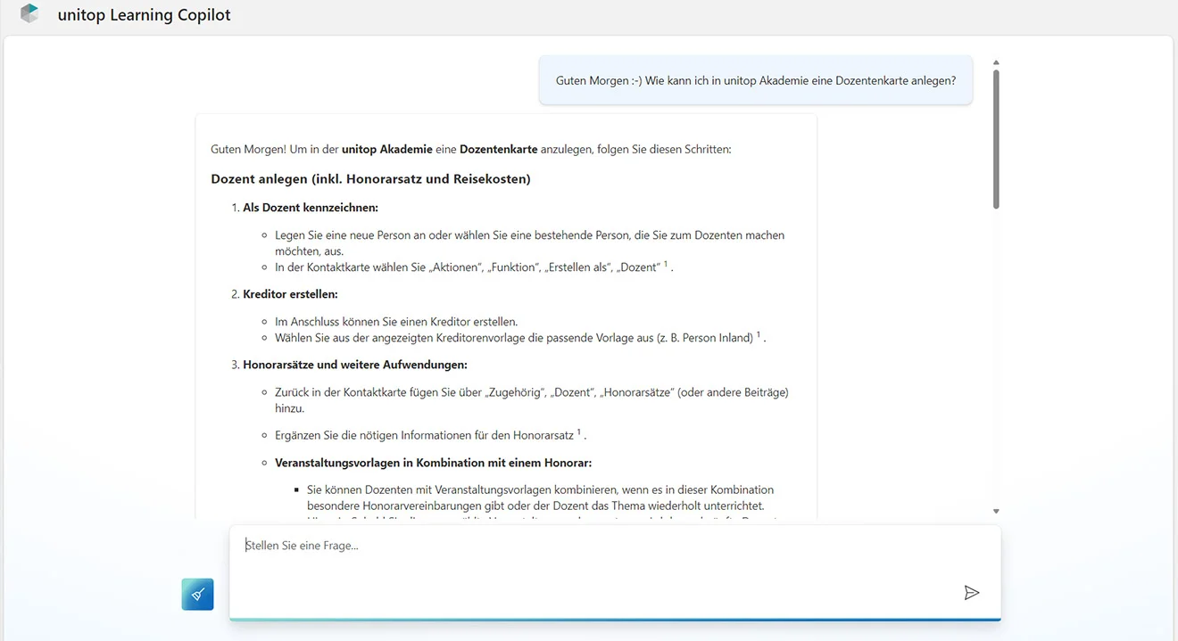Select the user's "Guten Morgen" question bubble

click(x=755, y=80)
